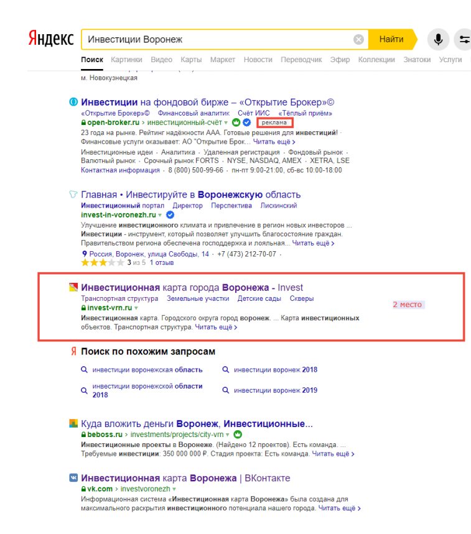Image resolution: width=471 pixels, height=534 pixels.
Task: Click the beboss.ru favicon
Action: (73, 423)
